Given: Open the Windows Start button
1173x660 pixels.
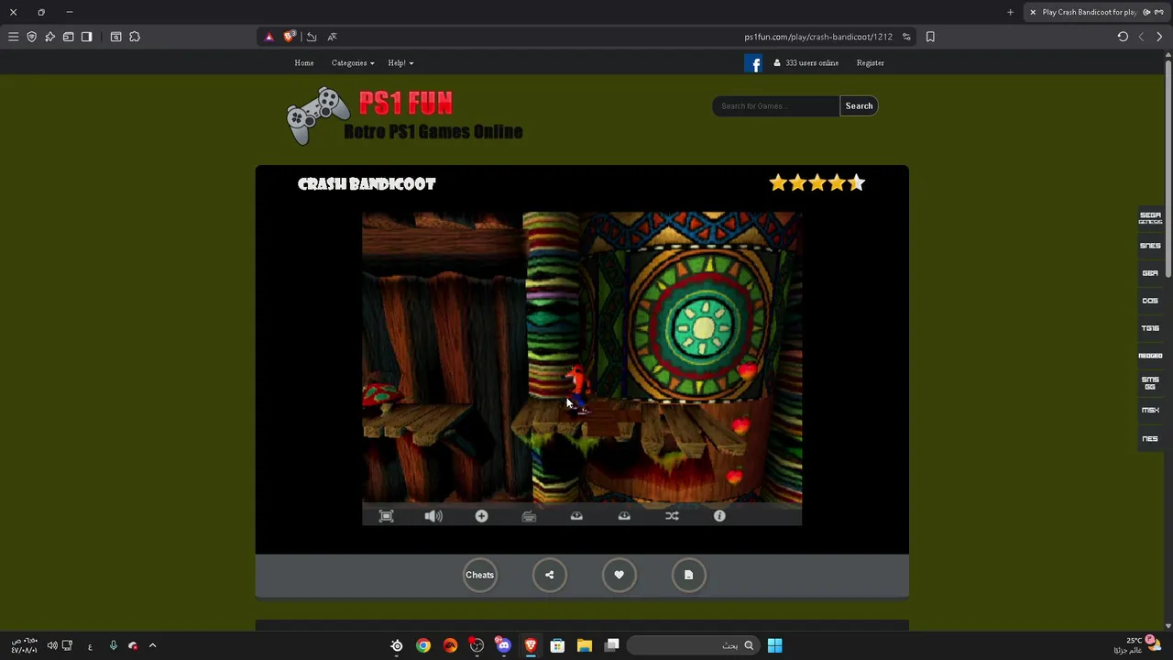Looking at the screenshot, I should click(x=774, y=645).
